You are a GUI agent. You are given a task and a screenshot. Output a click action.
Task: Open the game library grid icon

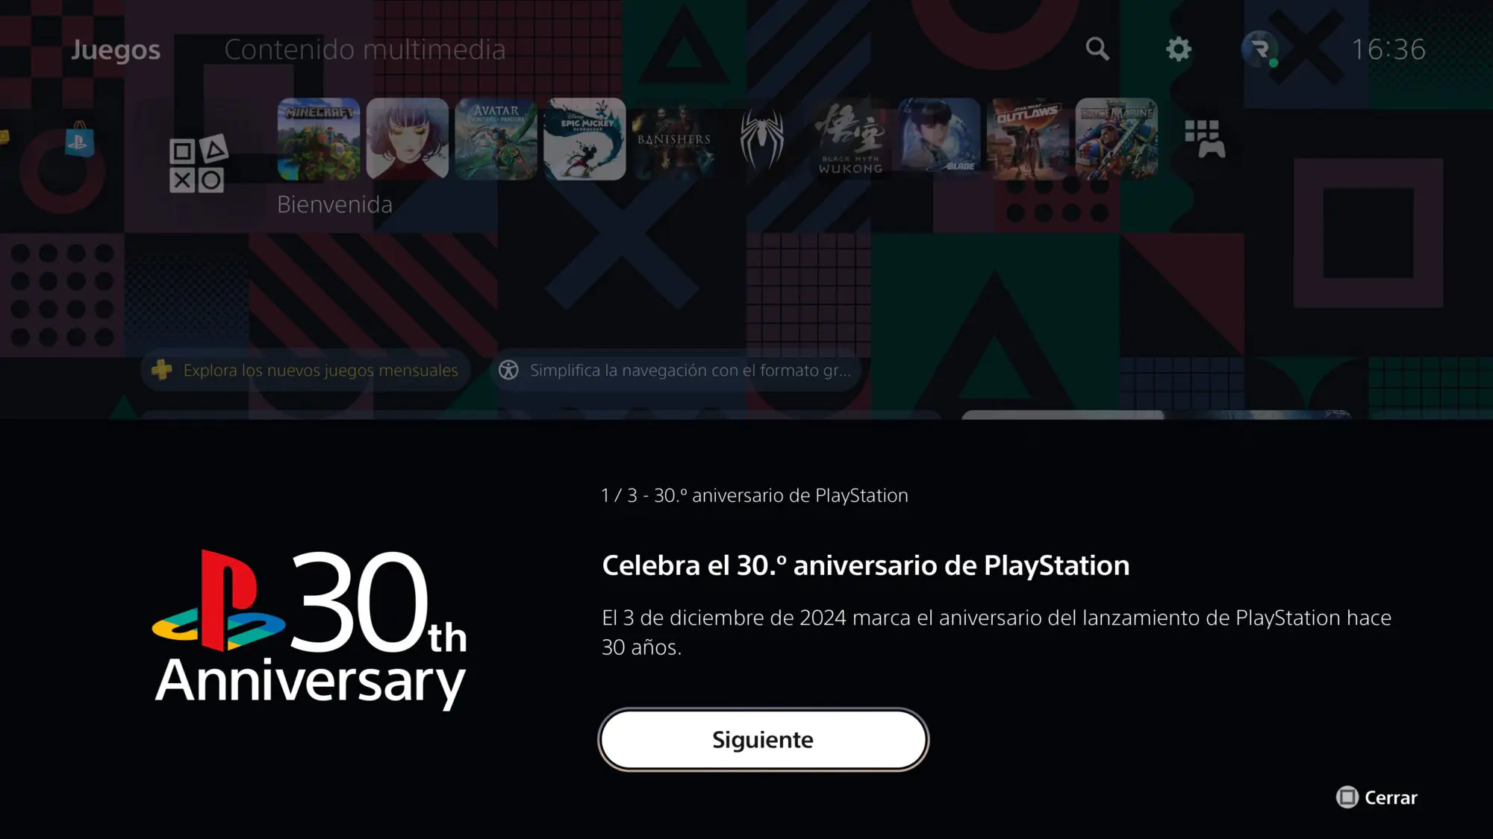coord(1205,139)
